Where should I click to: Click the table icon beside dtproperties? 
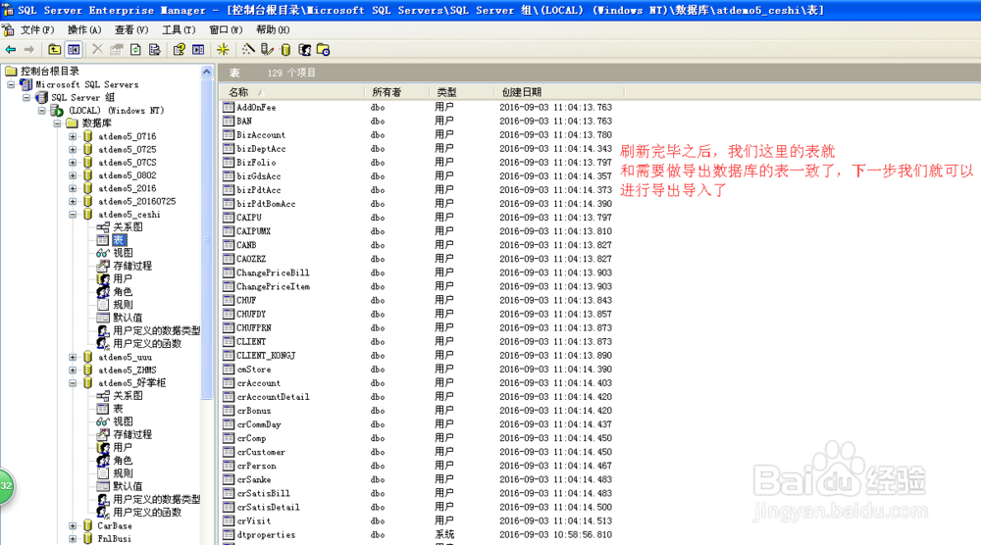tap(229, 534)
